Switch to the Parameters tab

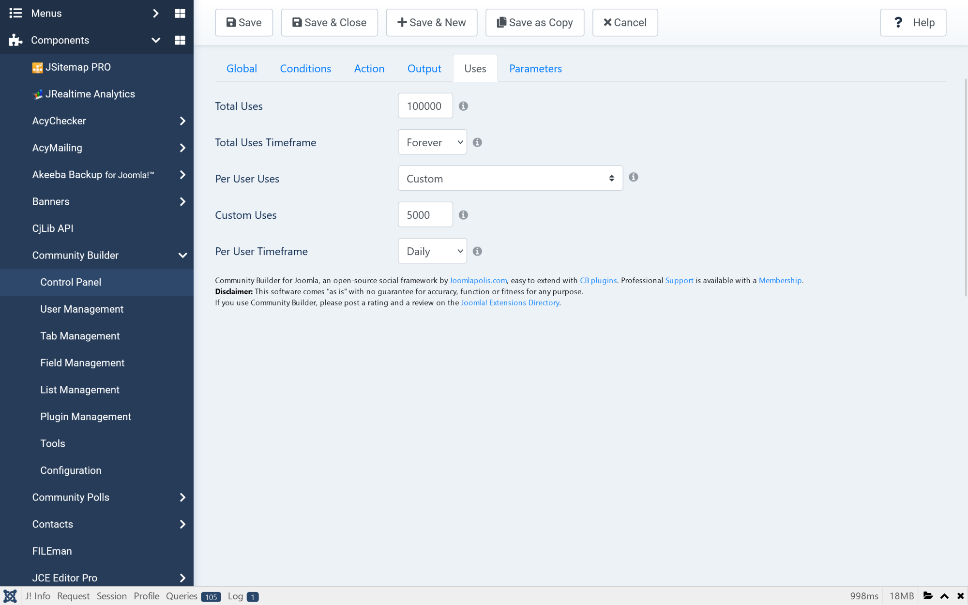point(535,69)
